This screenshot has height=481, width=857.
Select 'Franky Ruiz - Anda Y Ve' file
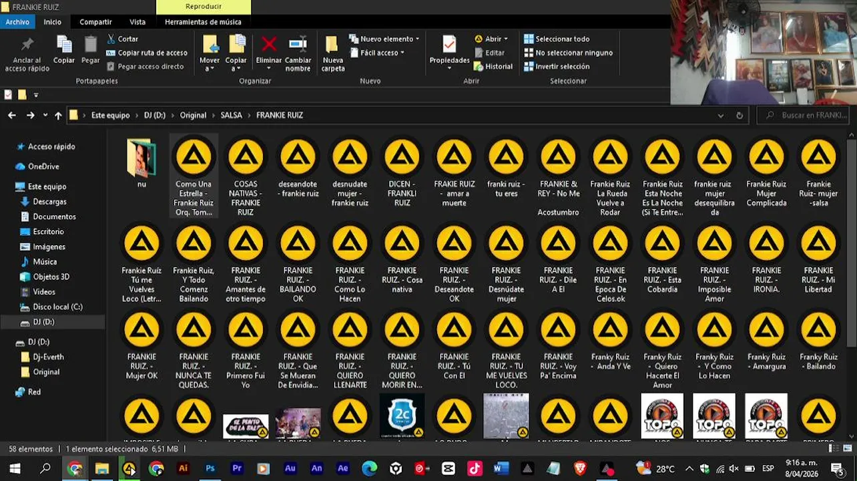pos(610,341)
